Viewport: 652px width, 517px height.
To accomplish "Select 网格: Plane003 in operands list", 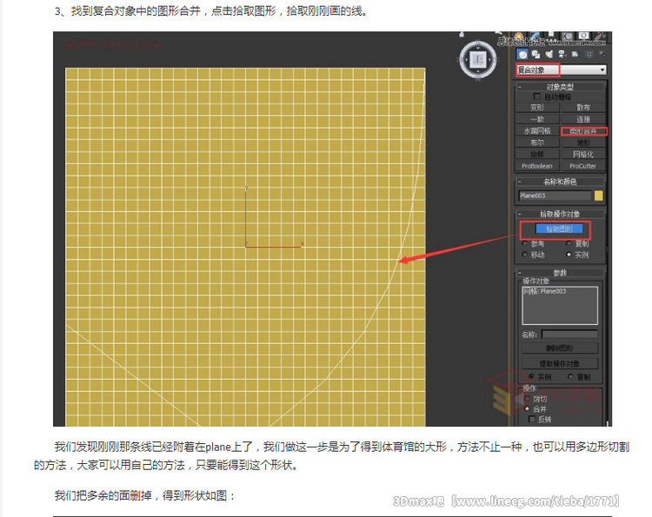I will [545, 291].
